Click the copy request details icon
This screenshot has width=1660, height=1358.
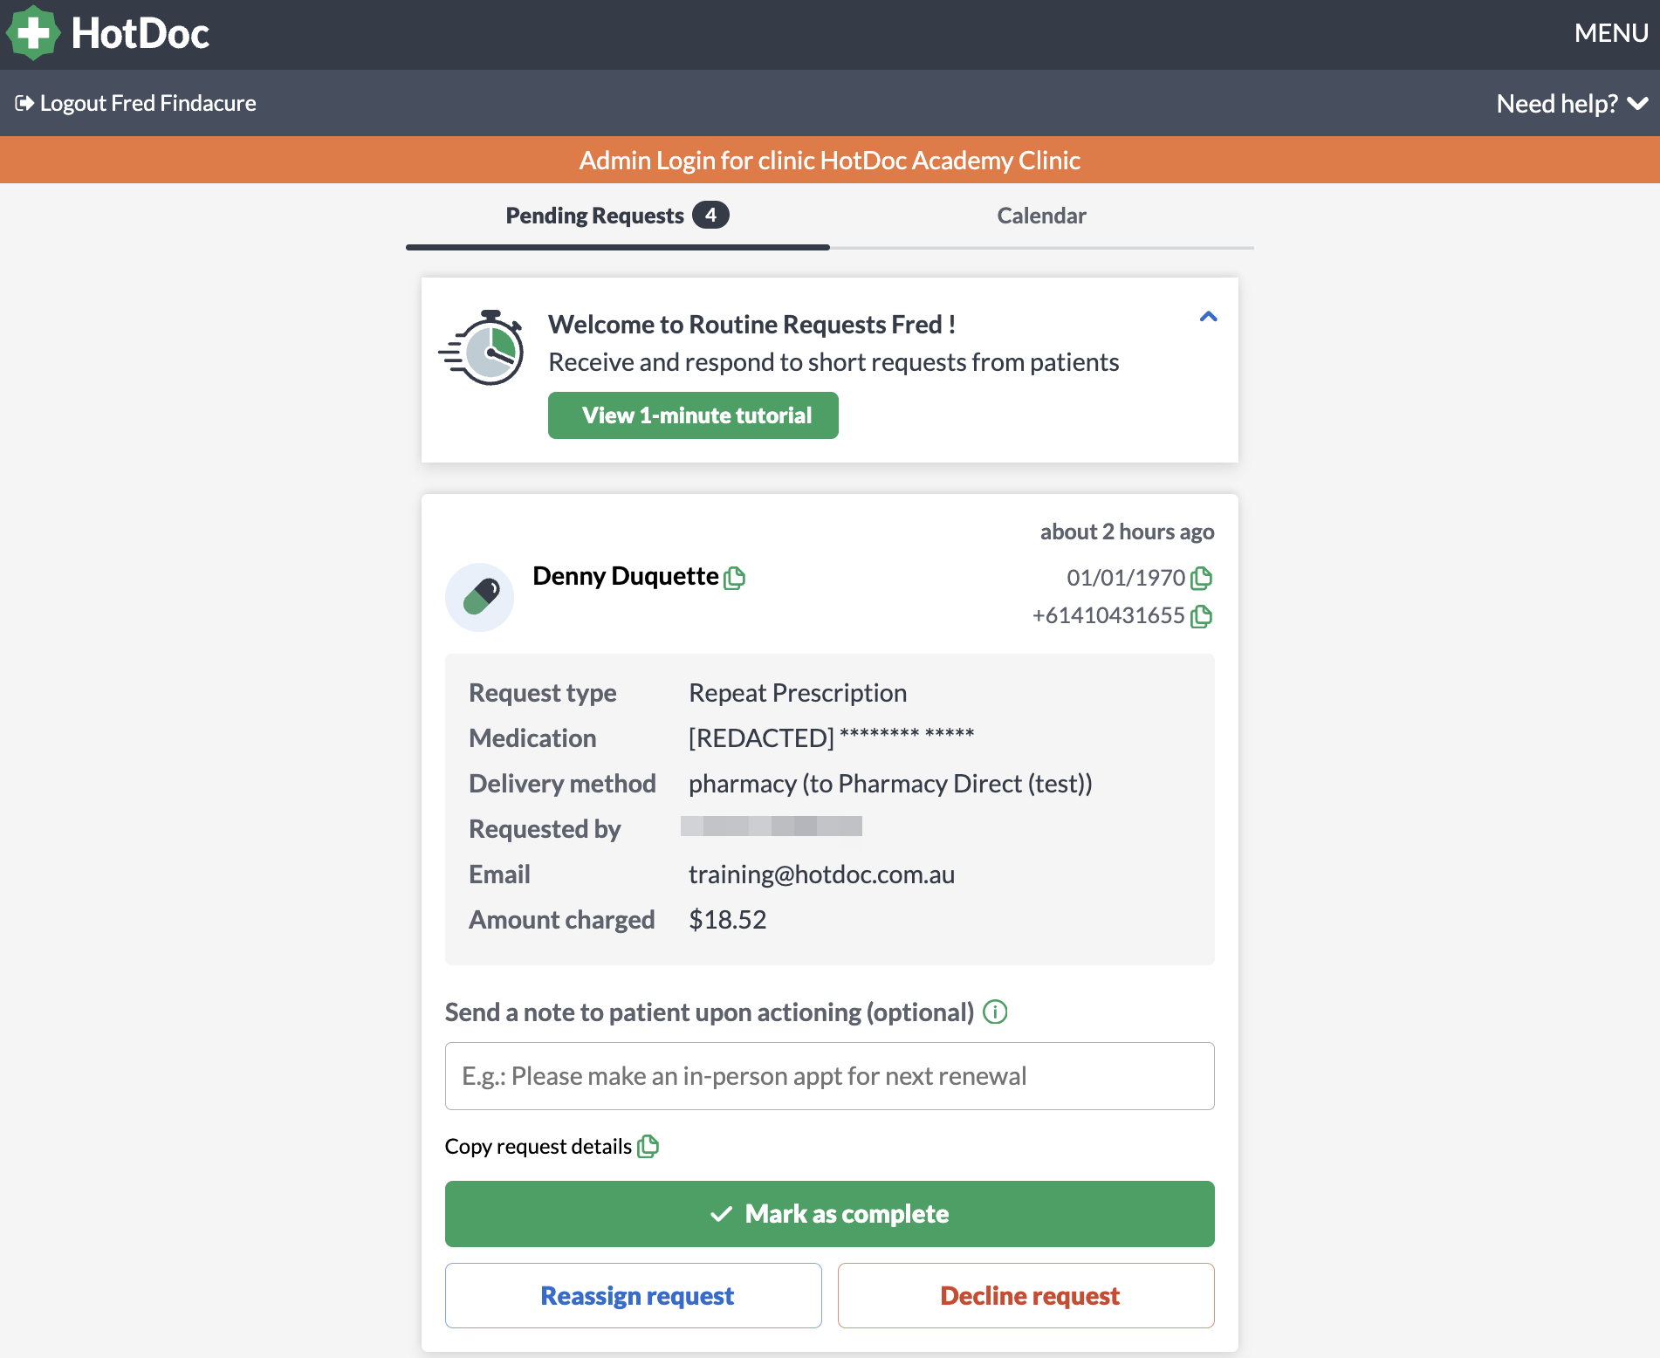[648, 1146]
